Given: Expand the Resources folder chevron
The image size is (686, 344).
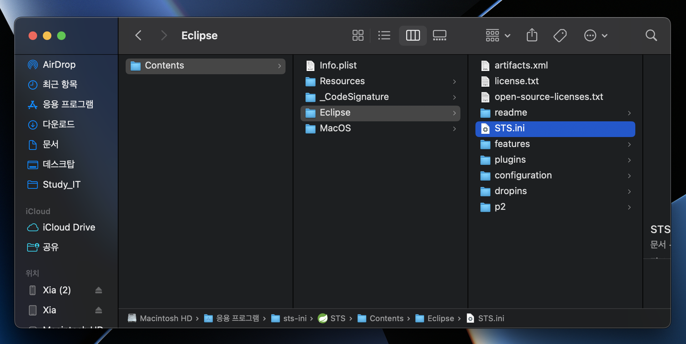Looking at the screenshot, I should (x=454, y=82).
